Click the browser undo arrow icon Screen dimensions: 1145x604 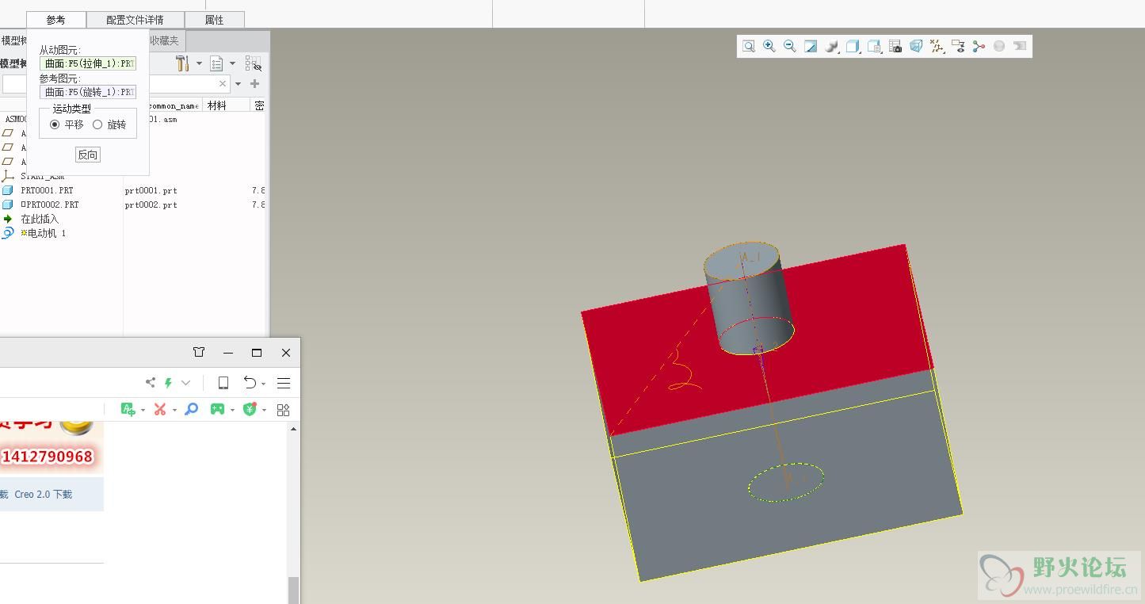point(250,383)
